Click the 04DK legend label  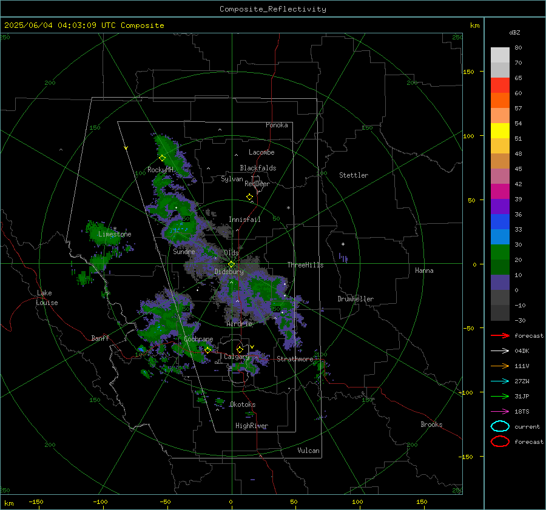pyautogui.click(x=522, y=351)
